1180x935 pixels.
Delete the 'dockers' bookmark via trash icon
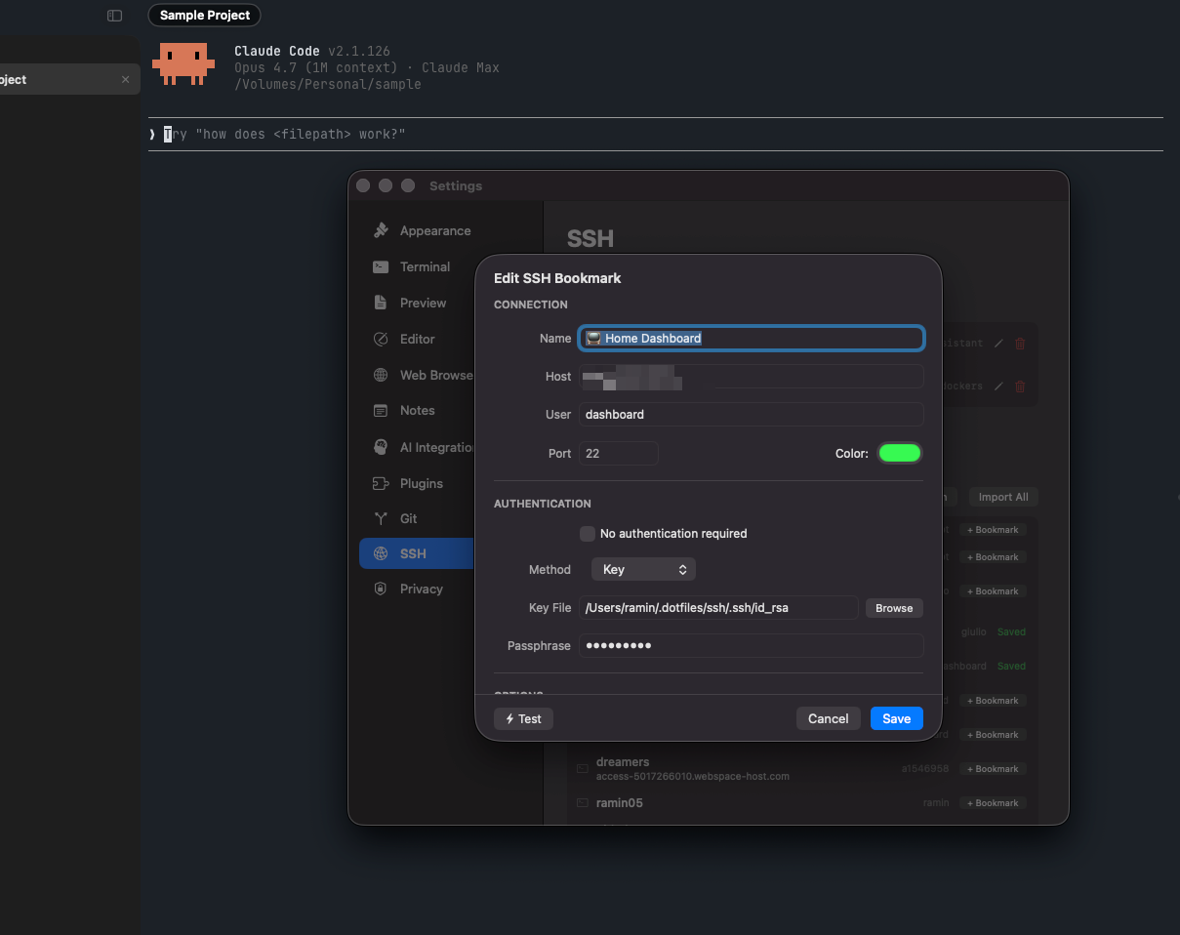(x=1021, y=386)
